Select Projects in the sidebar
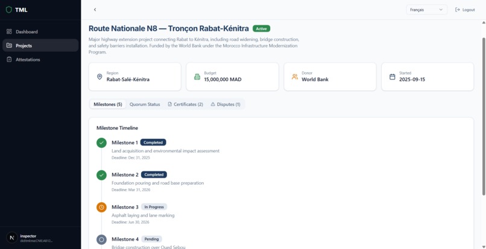Image resolution: width=486 pixels, height=249 pixels. click(x=40, y=46)
